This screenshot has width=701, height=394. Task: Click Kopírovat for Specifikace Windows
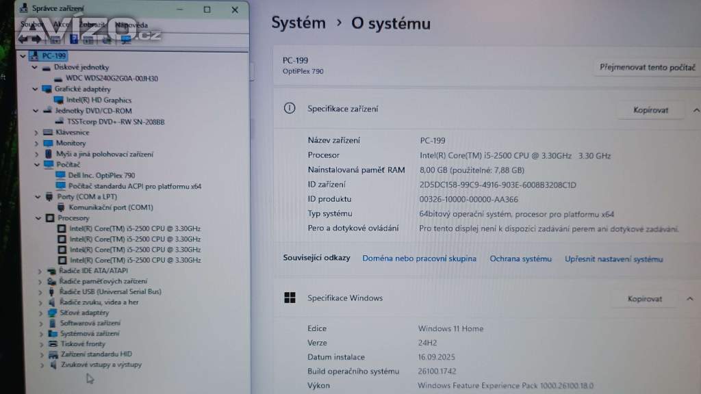point(644,299)
